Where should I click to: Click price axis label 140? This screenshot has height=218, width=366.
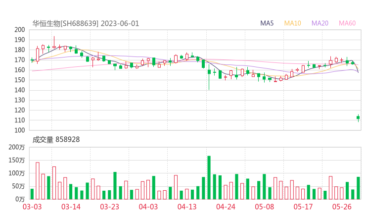(x=20, y=90)
